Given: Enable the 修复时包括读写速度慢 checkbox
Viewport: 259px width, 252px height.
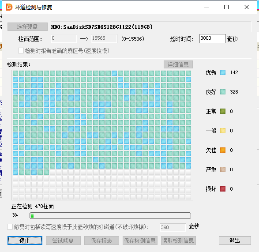Looking at the screenshot, I should 10,227.
